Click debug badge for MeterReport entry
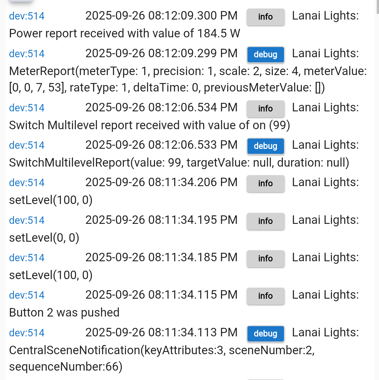 (265, 54)
